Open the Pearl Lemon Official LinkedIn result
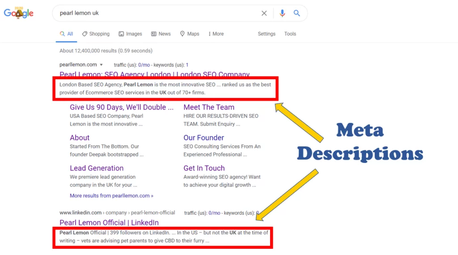This screenshot has width=458, height=255. point(109,223)
